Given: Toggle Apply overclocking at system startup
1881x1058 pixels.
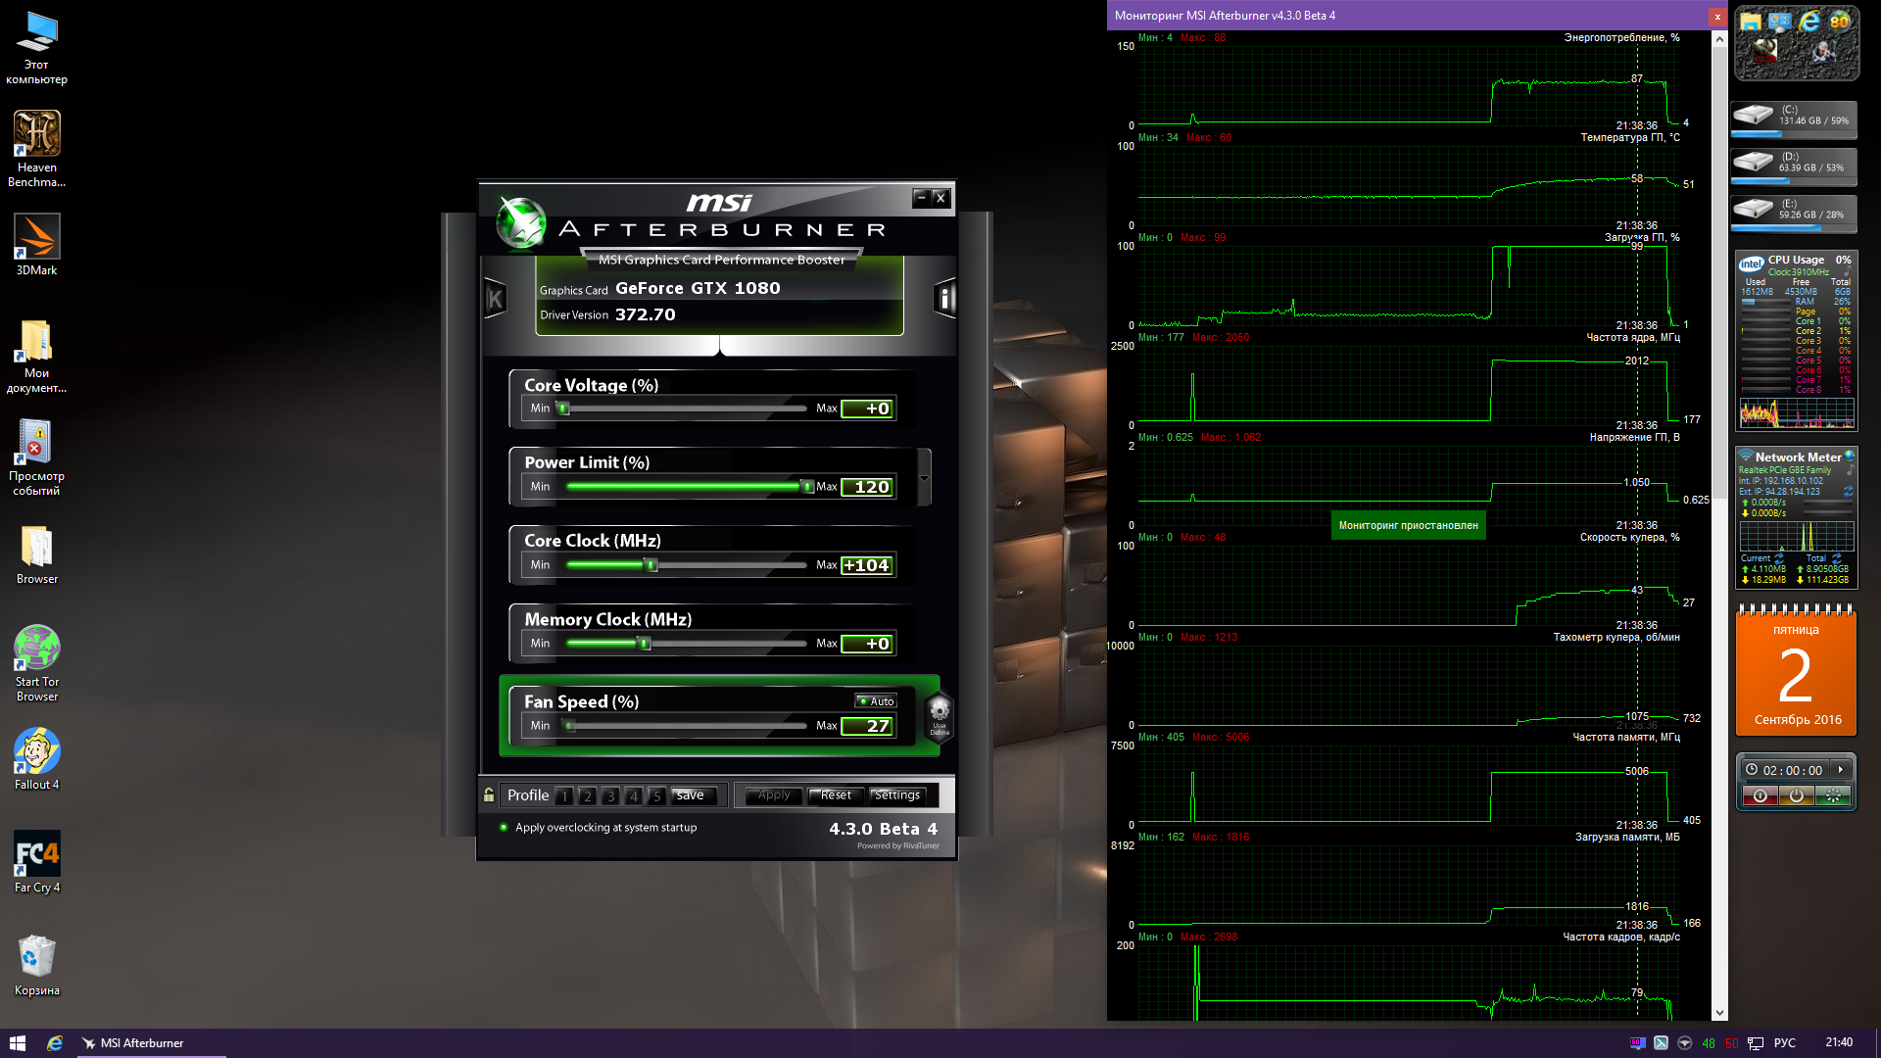Looking at the screenshot, I should click(x=504, y=828).
